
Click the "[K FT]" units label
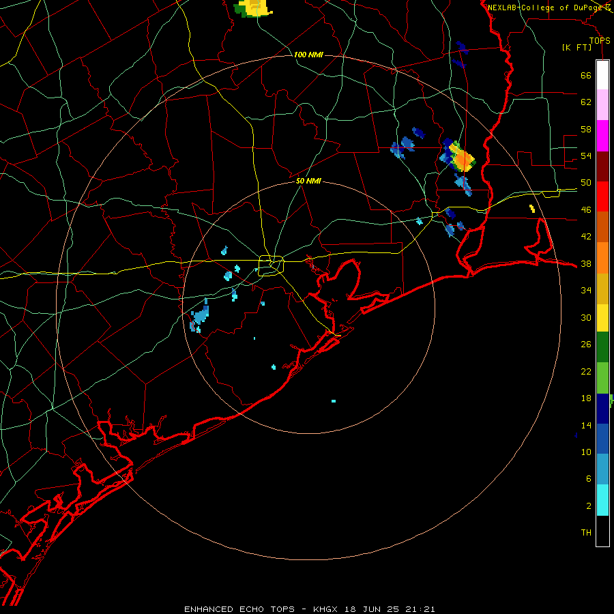point(576,48)
